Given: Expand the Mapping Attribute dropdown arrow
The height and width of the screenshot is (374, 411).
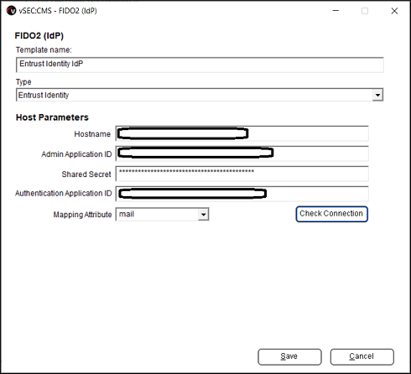Looking at the screenshot, I should coord(204,215).
